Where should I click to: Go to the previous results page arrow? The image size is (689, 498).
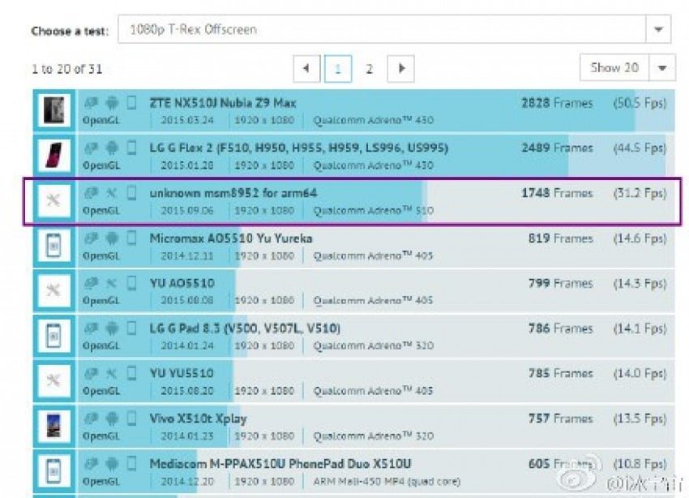click(306, 69)
